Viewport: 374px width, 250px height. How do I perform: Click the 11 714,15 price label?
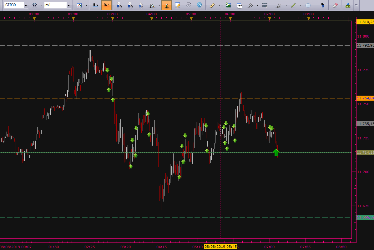point(365,152)
